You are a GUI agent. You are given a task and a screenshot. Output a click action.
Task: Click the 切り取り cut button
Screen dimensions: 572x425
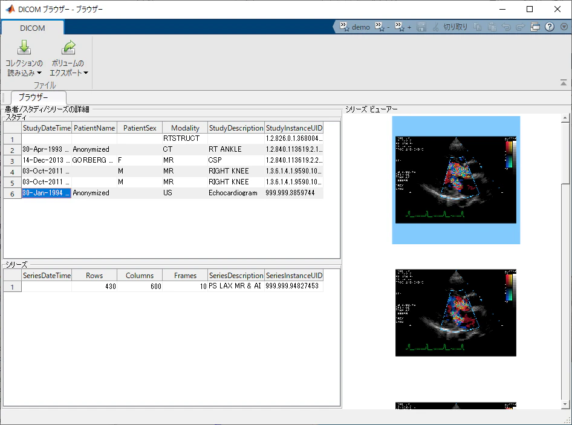450,27
